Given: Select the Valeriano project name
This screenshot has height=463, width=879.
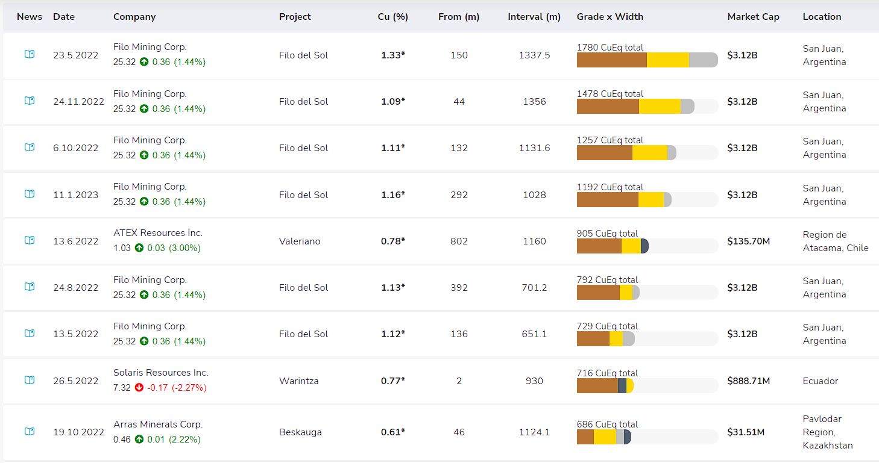Looking at the screenshot, I should point(300,241).
